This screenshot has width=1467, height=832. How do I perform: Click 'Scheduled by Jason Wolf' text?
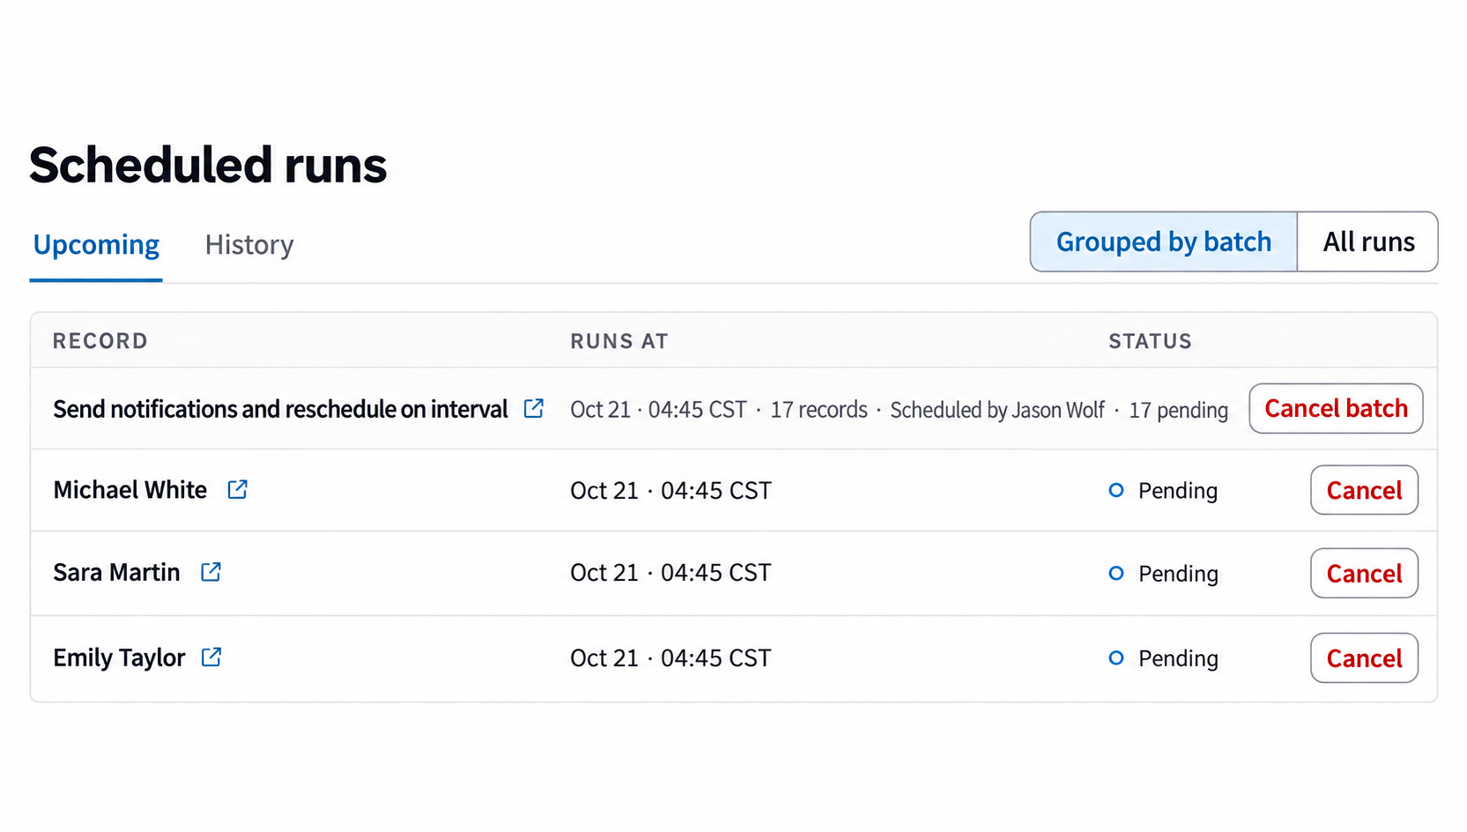(997, 410)
